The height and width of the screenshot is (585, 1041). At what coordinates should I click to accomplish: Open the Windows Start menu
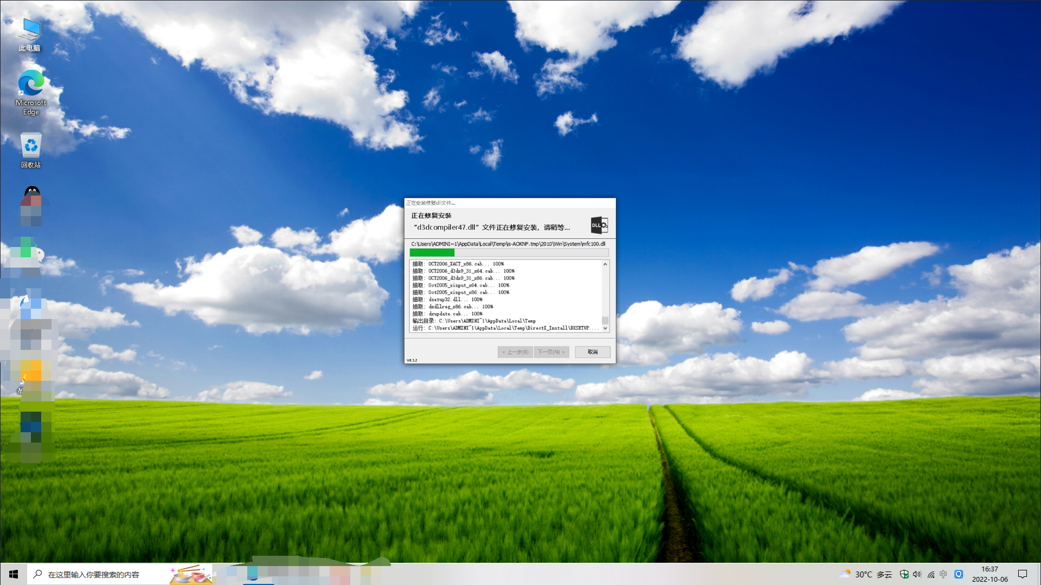pos(14,574)
